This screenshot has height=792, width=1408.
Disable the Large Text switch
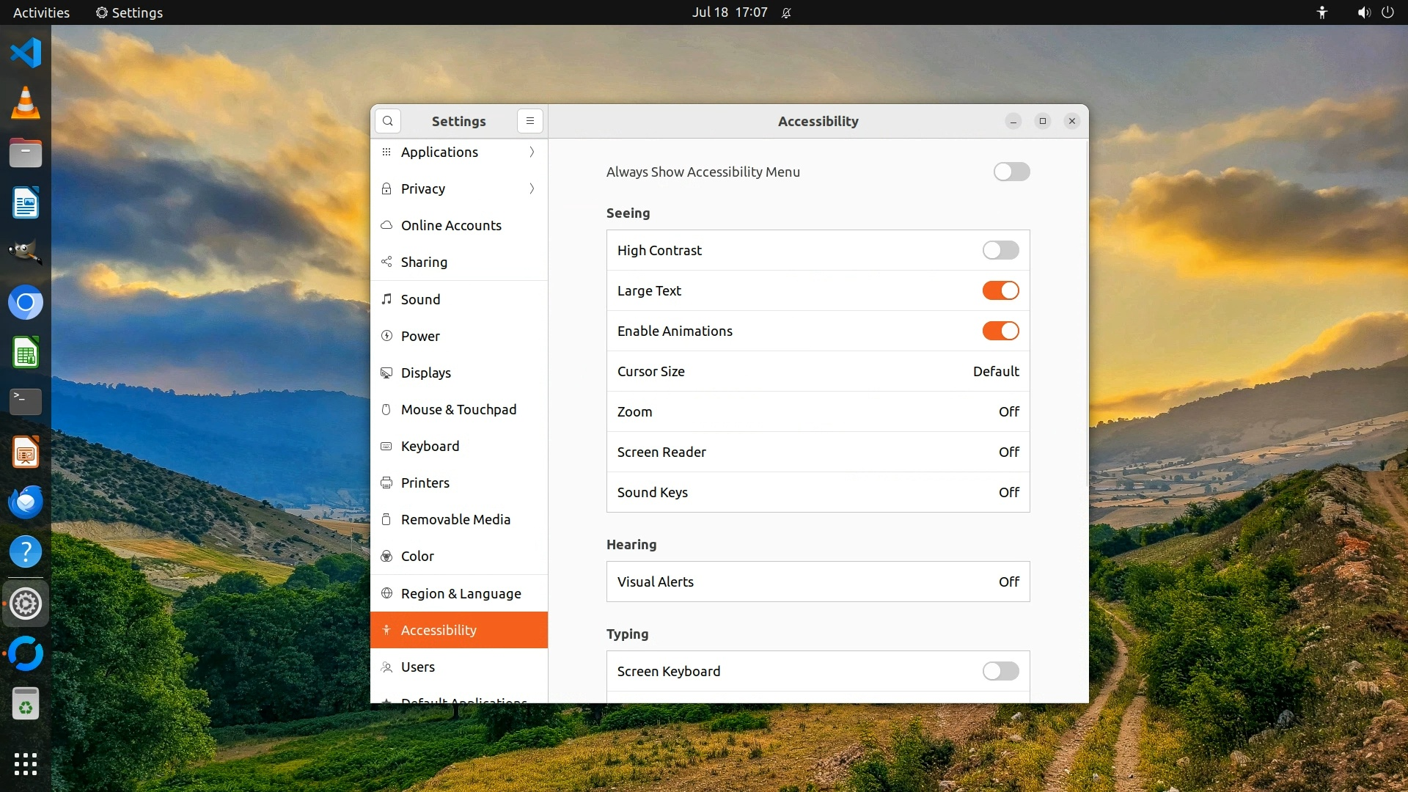(x=1000, y=290)
